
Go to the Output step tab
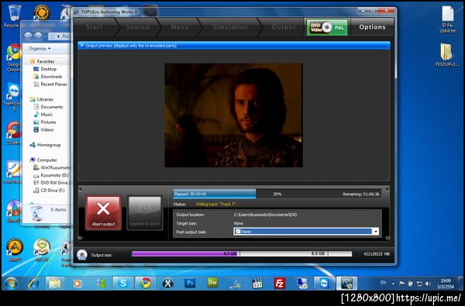[284, 27]
